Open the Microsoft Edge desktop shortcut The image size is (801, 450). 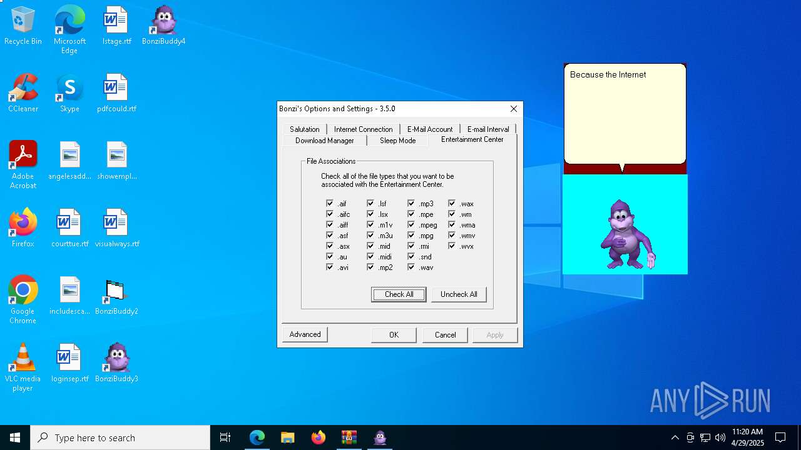tap(69, 30)
